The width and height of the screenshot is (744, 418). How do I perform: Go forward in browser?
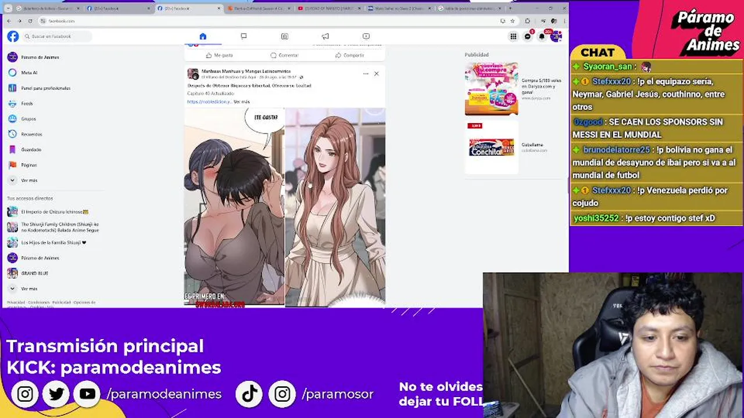coord(20,21)
